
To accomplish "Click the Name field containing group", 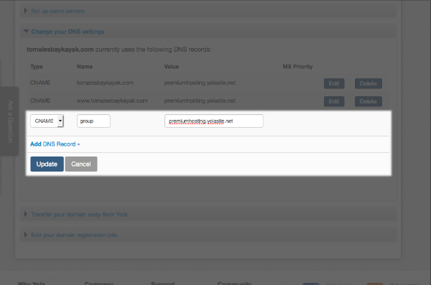I will (93, 121).
